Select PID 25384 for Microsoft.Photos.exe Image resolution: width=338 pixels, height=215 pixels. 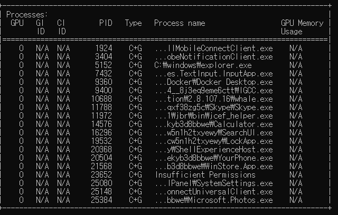101,200
